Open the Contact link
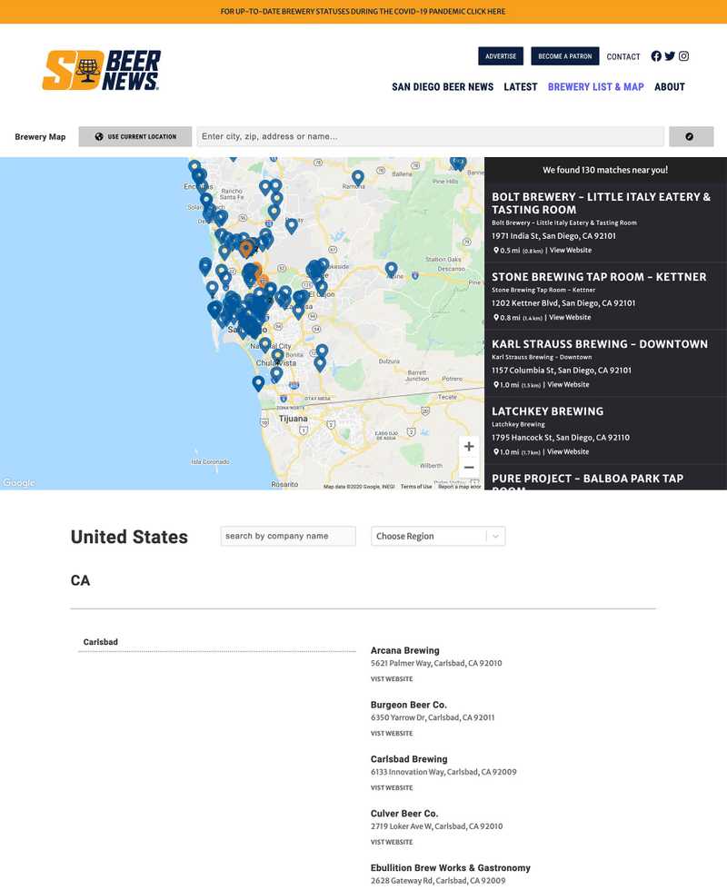Viewport: 727px width, 890px height. click(x=623, y=56)
